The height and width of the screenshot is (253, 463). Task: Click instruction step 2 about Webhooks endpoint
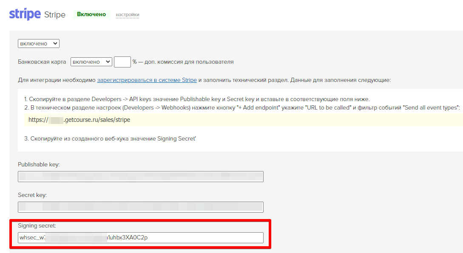[242, 108]
